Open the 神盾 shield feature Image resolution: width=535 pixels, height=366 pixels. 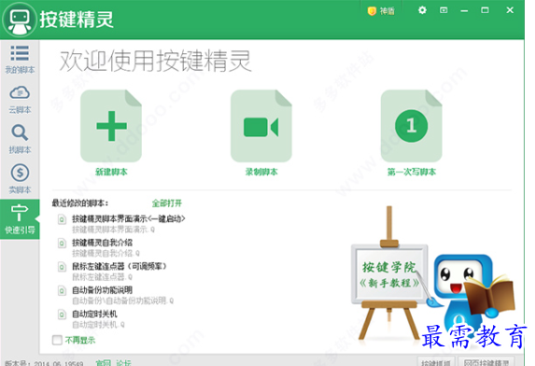click(x=381, y=11)
